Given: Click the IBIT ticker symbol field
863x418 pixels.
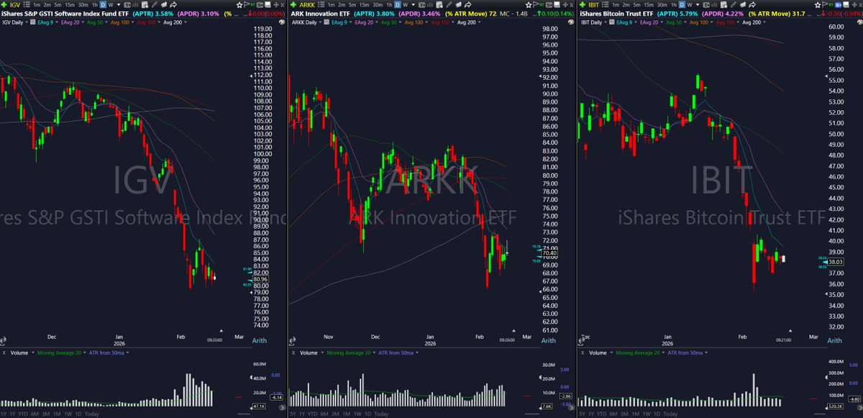Looking at the screenshot, I should pos(595,4).
